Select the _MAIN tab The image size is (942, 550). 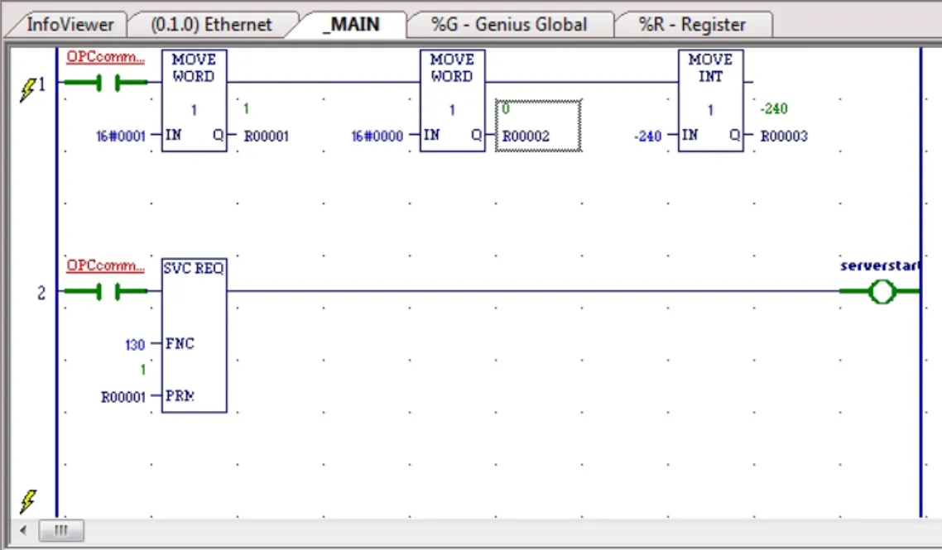[x=352, y=25]
